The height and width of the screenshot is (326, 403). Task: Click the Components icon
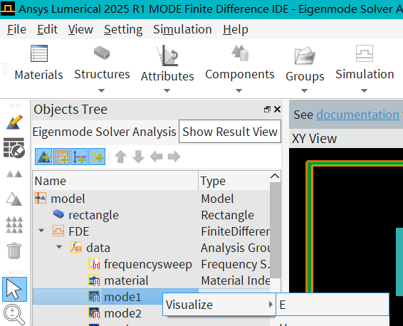[240, 53]
